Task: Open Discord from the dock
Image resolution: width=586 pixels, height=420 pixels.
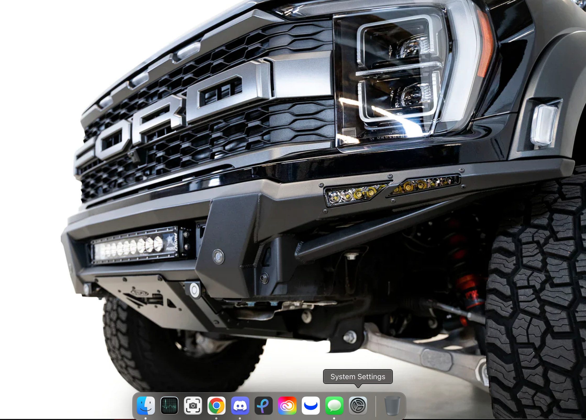Action: [240, 406]
